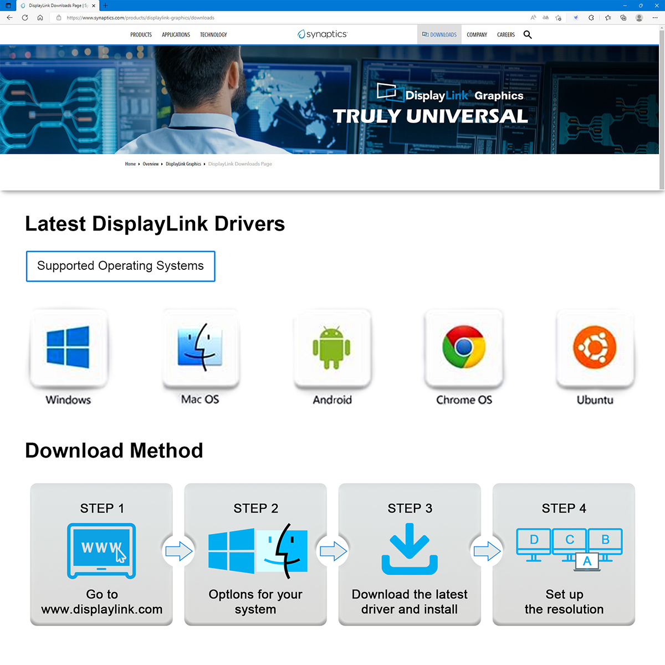Image resolution: width=665 pixels, height=665 pixels.
Task: Open browser Settings and more menu
Action: point(654,18)
